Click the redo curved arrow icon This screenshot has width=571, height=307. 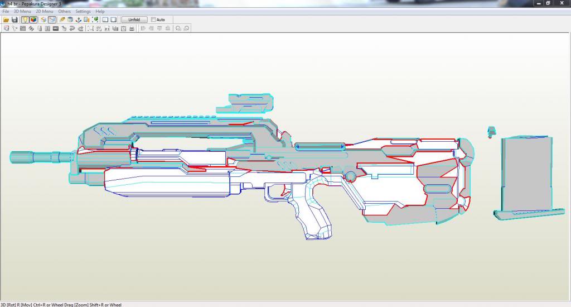click(x=80, y=28)
